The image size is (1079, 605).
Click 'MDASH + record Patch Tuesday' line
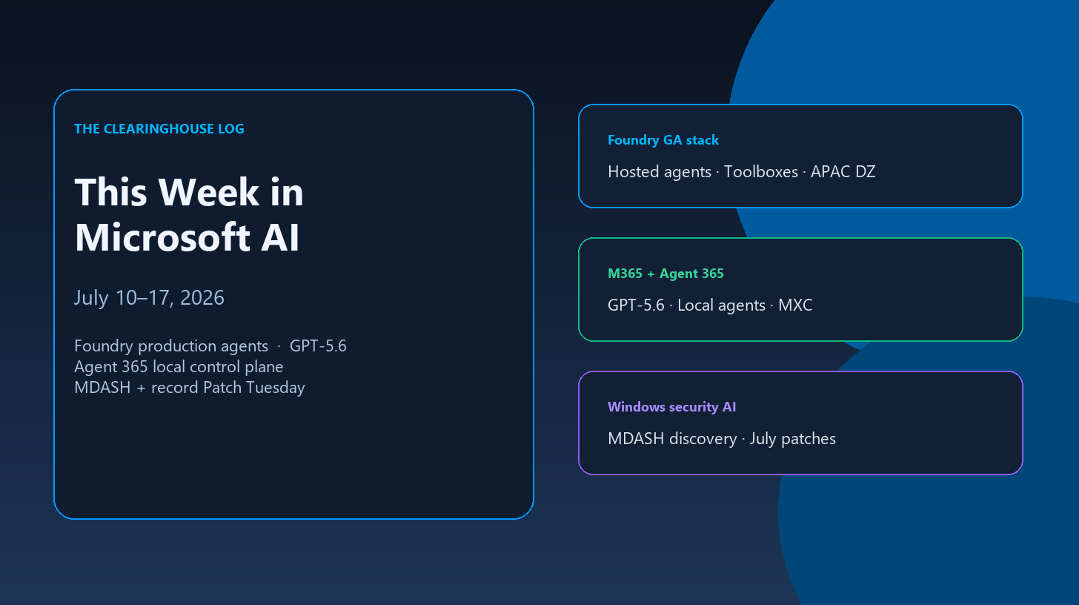pos(190,388)
